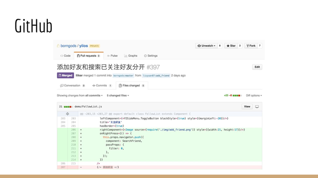
Task: Click the passProps code line
Action: click(x=115, y=145)
